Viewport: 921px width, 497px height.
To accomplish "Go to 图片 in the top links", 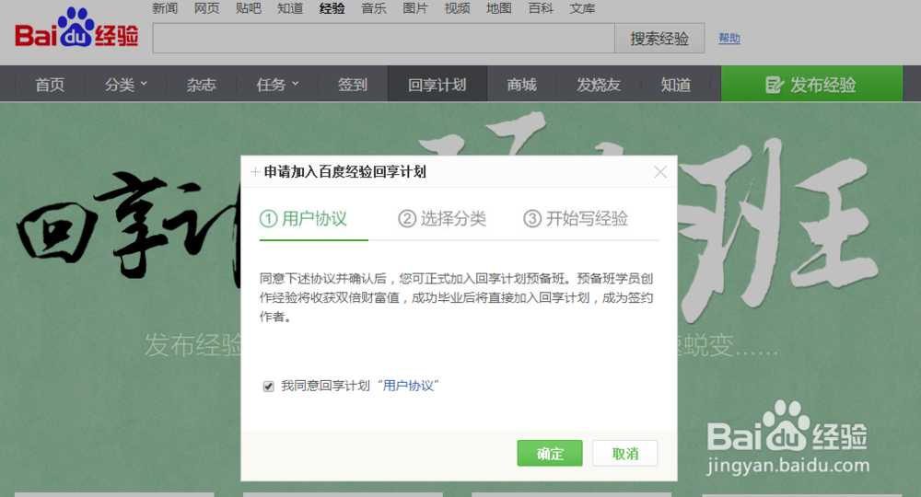I will point(415,8).
